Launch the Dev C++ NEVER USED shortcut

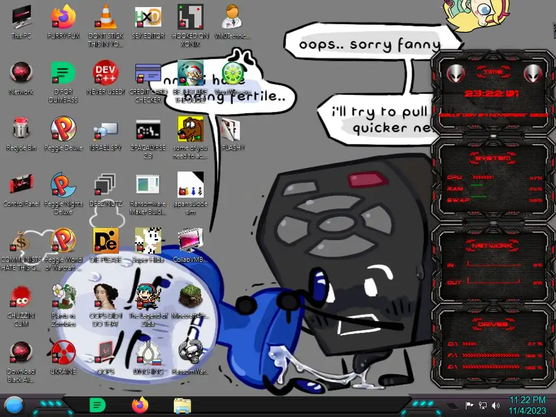click(x=106, y=78)
